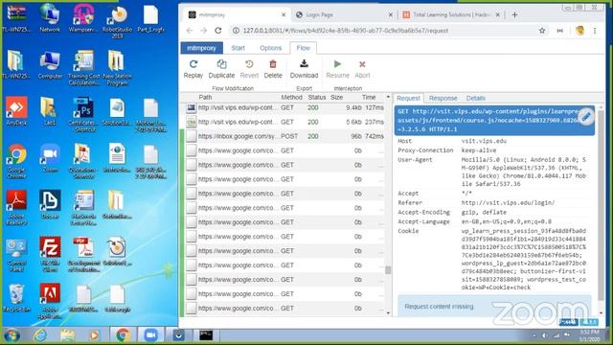Click Accept-Encoding gzip, deflate value
The image size is (613, 345).
(x=484, y=212)
